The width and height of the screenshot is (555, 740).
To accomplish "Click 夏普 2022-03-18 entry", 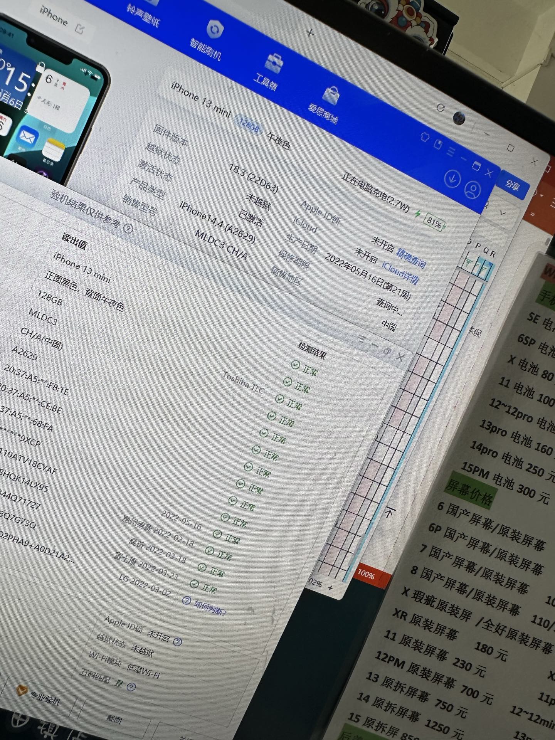I will point(157,551).
